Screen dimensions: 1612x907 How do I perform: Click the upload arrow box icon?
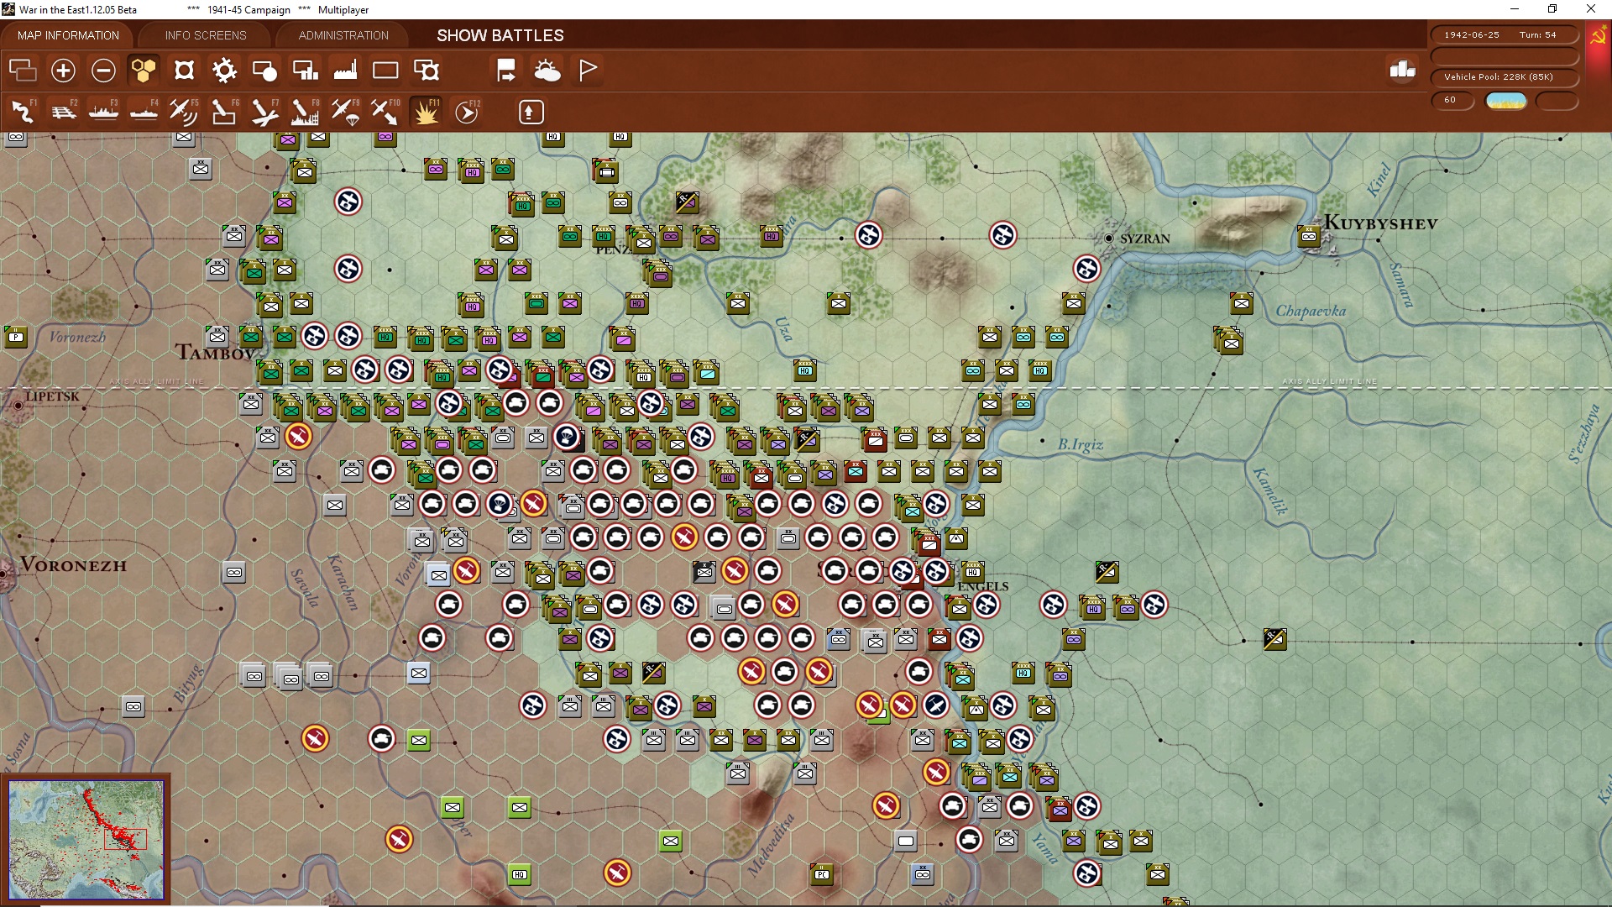pyautogui.click(x=531, y=112)
